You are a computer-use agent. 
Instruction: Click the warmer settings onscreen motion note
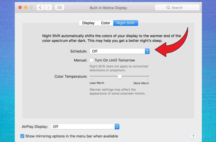pos(118,91)
